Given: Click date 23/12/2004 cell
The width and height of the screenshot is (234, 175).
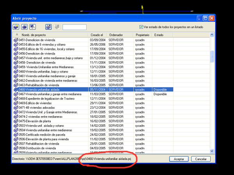Looking at the screenshot, I should (x=97, y=108).
